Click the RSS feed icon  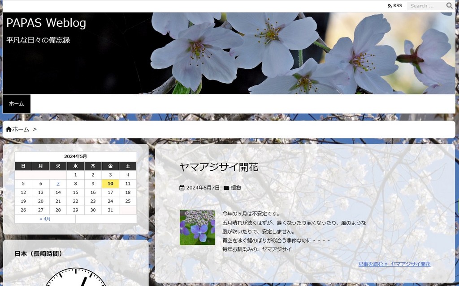tap(390, 6)
